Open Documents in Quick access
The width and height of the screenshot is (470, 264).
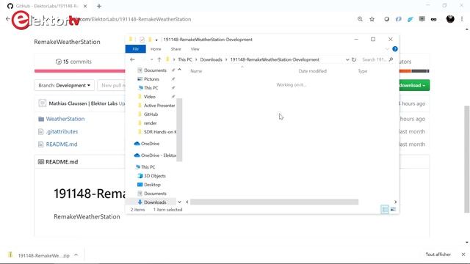click(x=155, y=70)
